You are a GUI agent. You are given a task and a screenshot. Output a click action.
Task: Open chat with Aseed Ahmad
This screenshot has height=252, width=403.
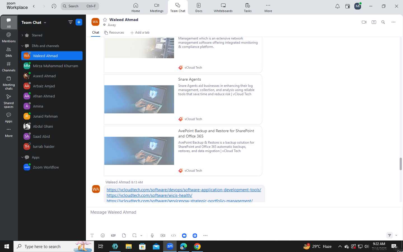click(52, 76)
